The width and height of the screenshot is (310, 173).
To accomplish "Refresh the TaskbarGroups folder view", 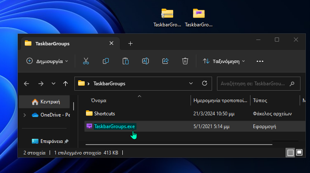I will click(x=205, y=83).
